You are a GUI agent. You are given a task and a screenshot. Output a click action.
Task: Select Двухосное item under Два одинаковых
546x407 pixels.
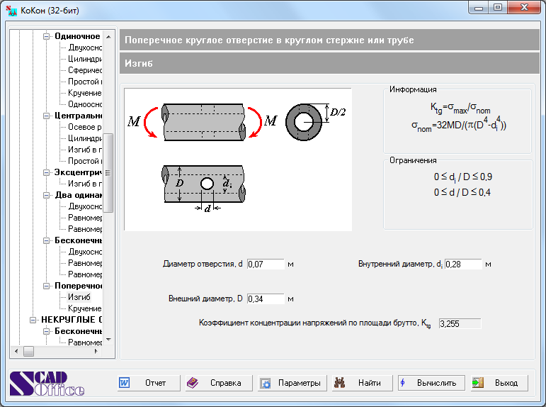84,206
